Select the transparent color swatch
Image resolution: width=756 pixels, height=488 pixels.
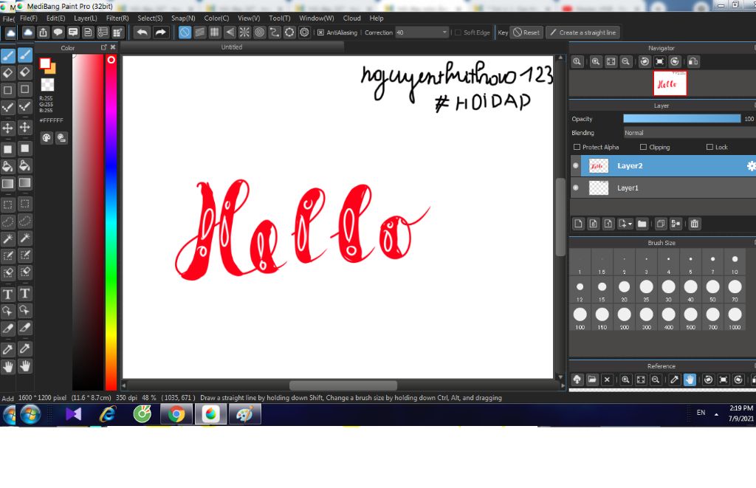pyautogui.click(x=47, y=85)
